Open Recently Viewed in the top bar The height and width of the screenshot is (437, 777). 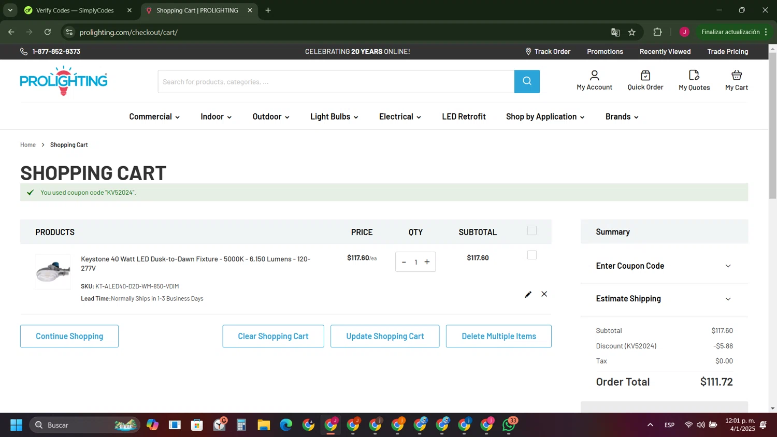coord(665,52)
